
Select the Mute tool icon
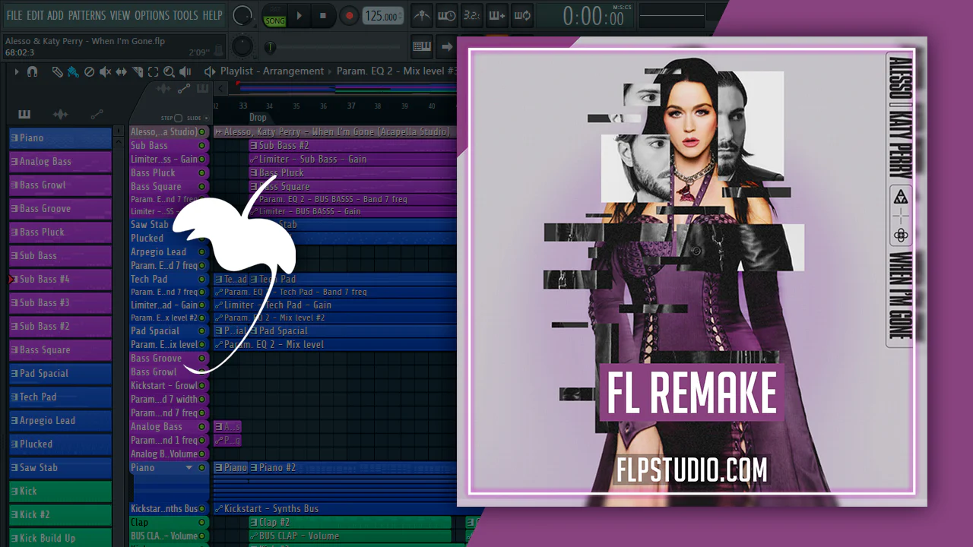point(105,71)
